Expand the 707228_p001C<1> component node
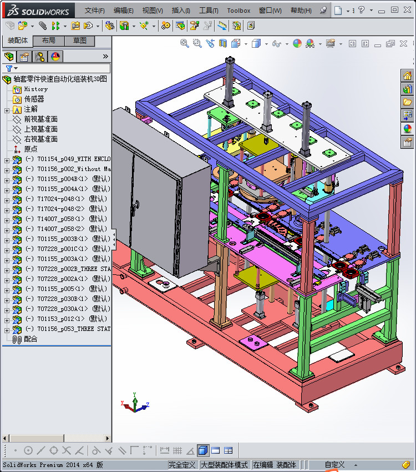The height and width of the screenshot is (472, 416). (x=7, y=250)
